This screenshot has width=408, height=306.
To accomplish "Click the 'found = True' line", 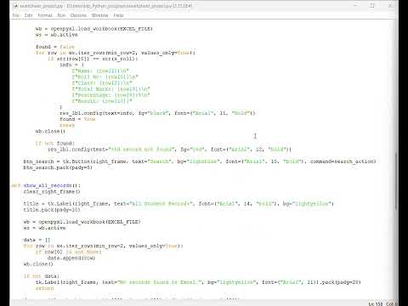I will pos(77,119).
